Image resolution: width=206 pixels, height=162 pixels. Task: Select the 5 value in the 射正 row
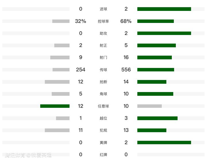pos(126,45)
